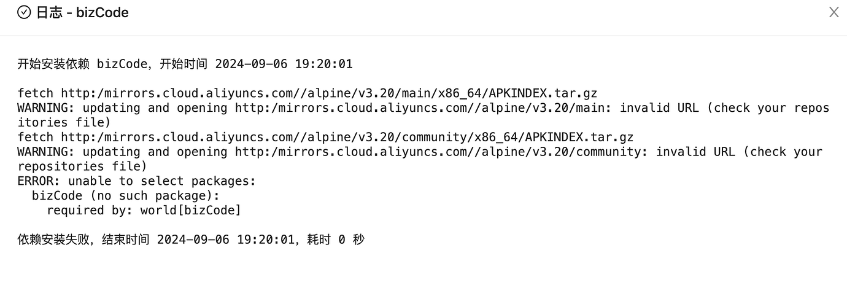The image size is (847, 285).
Task: Click the first fetch main APKINDEX.tar.gz URL
Action: 329,93
